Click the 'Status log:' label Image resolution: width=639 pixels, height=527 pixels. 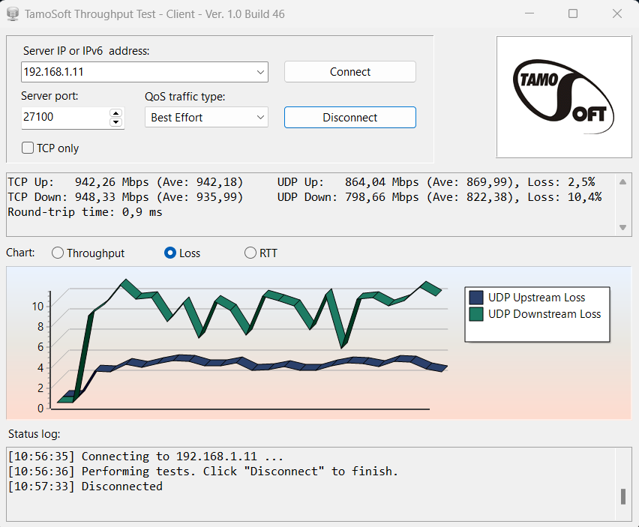pyautogui.click(x=34, y=434)
